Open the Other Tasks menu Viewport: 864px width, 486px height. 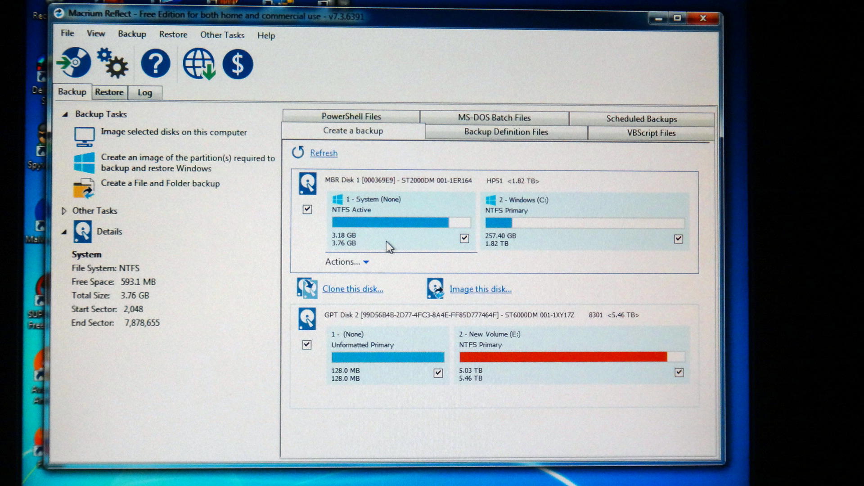222,35
